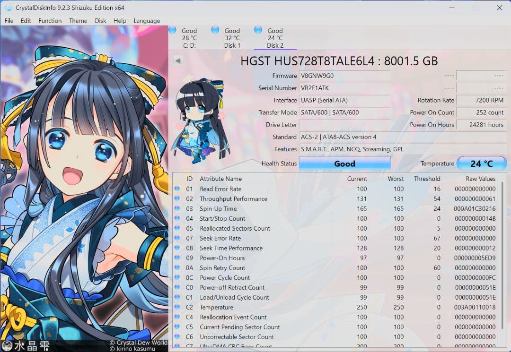Open the Theme menu
Image resolution: width=511 pixels, height=352 pixels.
[78, 21]
